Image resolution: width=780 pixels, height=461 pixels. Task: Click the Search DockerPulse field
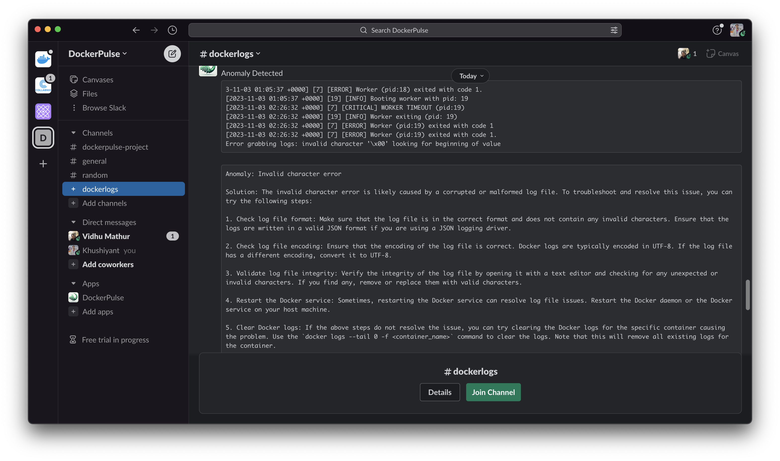coord(399,30)
